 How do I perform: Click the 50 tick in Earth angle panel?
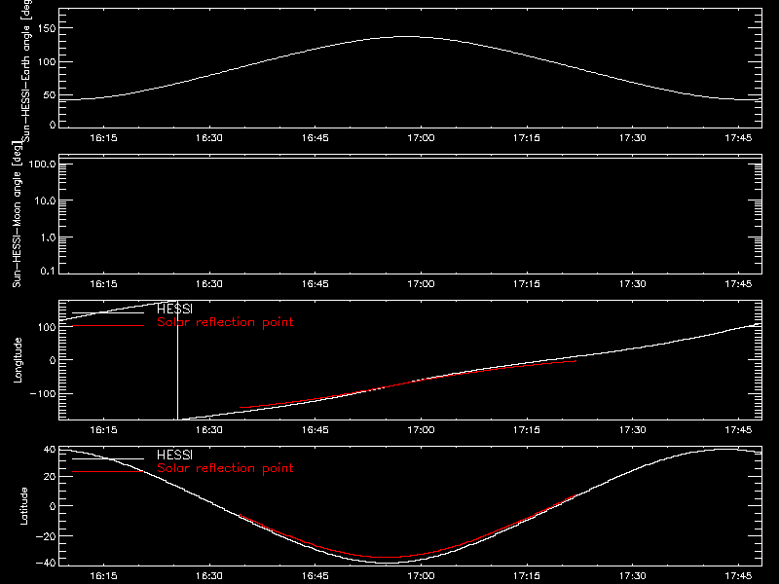click(x=50, y=95)
